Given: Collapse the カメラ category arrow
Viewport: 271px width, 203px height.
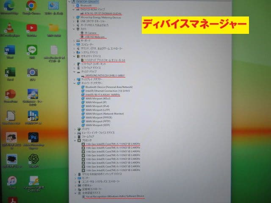Looking at the screenshot, I should click(74, 29).
